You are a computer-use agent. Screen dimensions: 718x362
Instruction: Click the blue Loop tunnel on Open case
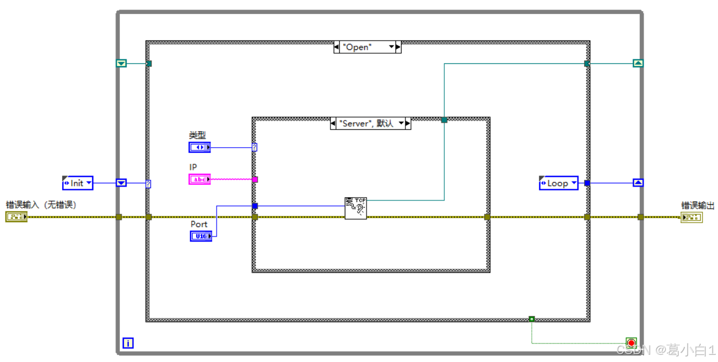click(x=587, y=183)
